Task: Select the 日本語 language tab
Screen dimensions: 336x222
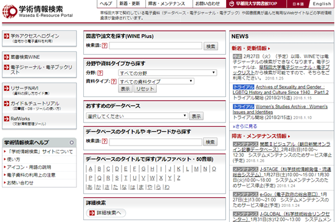Action: (298, 4)
